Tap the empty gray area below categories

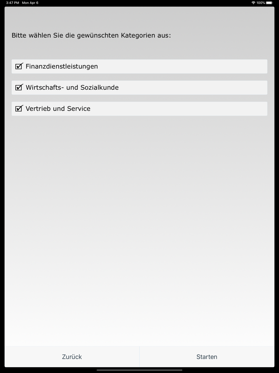139,224
